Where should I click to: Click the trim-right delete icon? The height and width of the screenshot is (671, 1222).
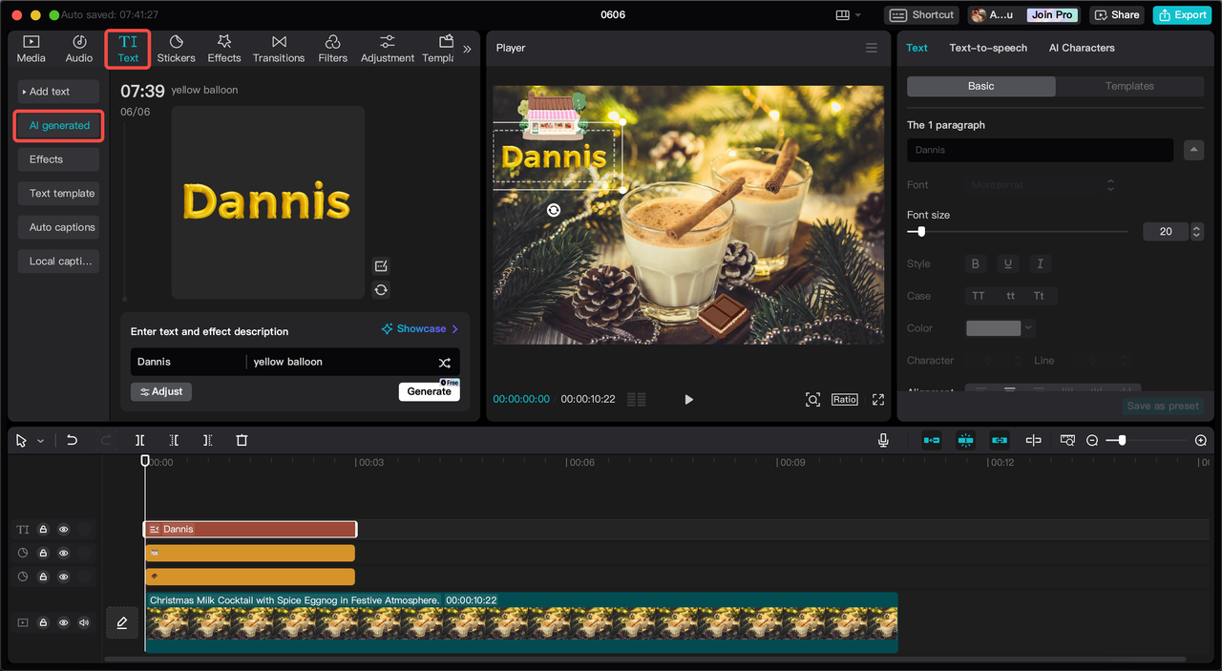(207, 440)
